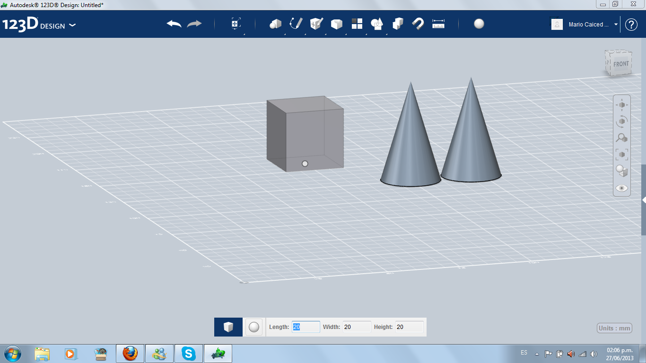Image resolution: width=646 pixels, height=363 pixels.
Task: Open Windows Media Player from taskbar
Action: tap(70, 354)
